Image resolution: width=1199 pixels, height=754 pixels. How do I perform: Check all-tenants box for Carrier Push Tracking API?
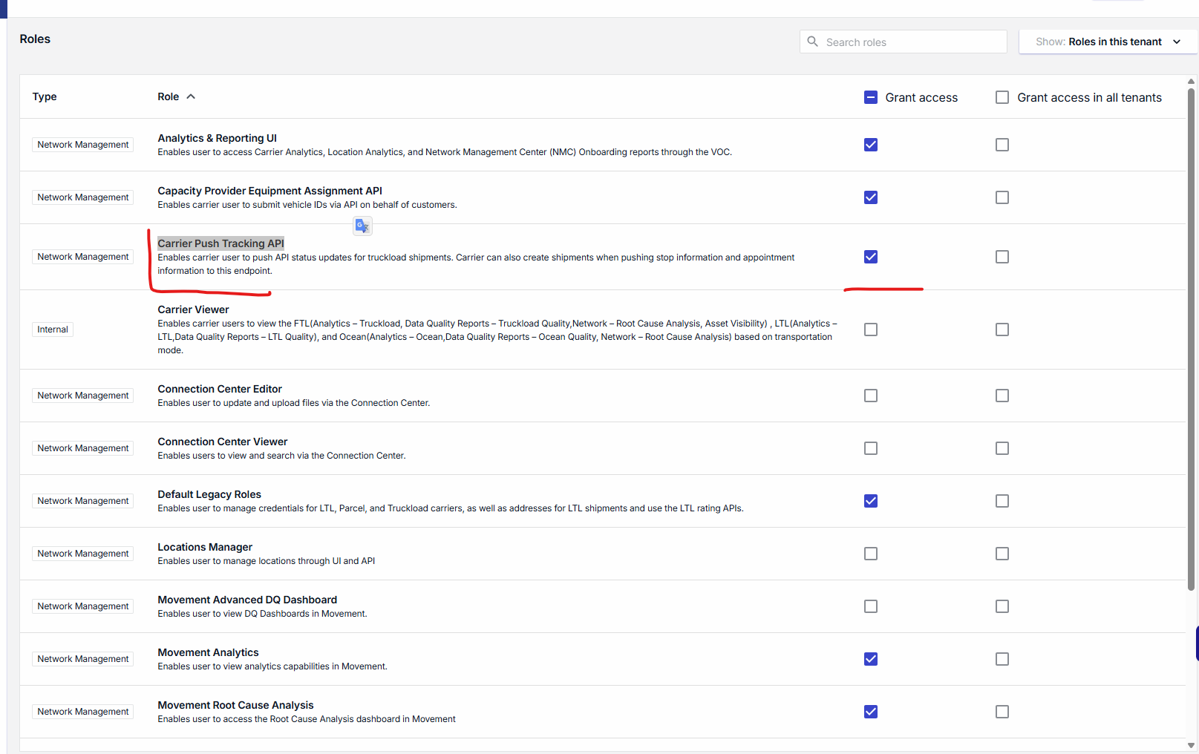pos(1002,257)
